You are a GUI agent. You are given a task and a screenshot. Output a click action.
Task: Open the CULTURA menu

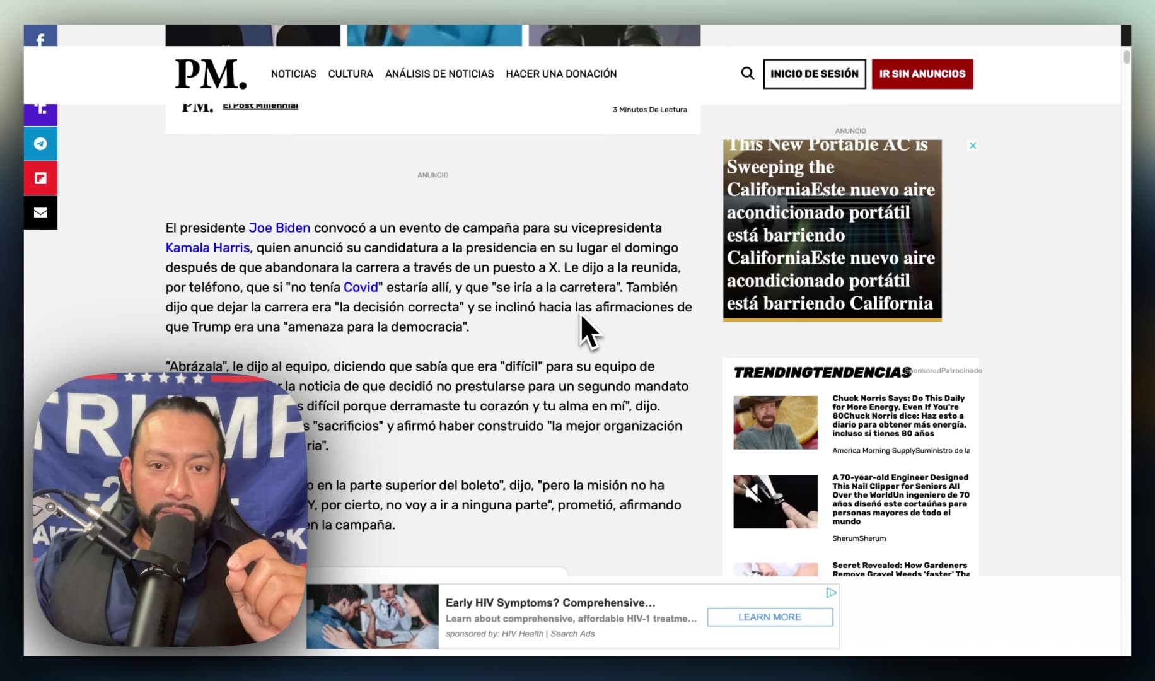click(351, 74)
